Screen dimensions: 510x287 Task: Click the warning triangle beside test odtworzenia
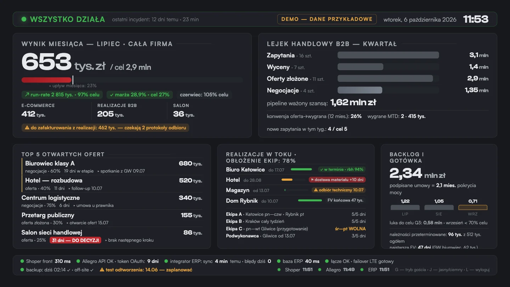coord(102,270)
